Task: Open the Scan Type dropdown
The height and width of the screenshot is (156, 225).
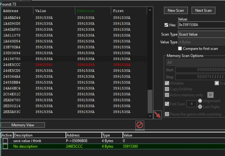Action: coord(202,34)
